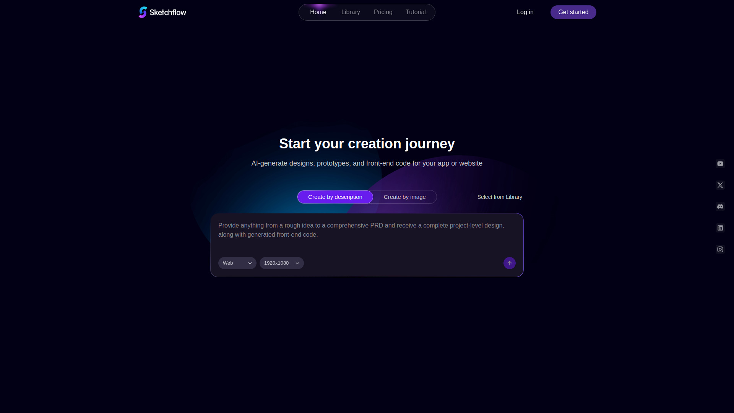
Task: Switch to Create by description mode
Action: click(335, 197)
